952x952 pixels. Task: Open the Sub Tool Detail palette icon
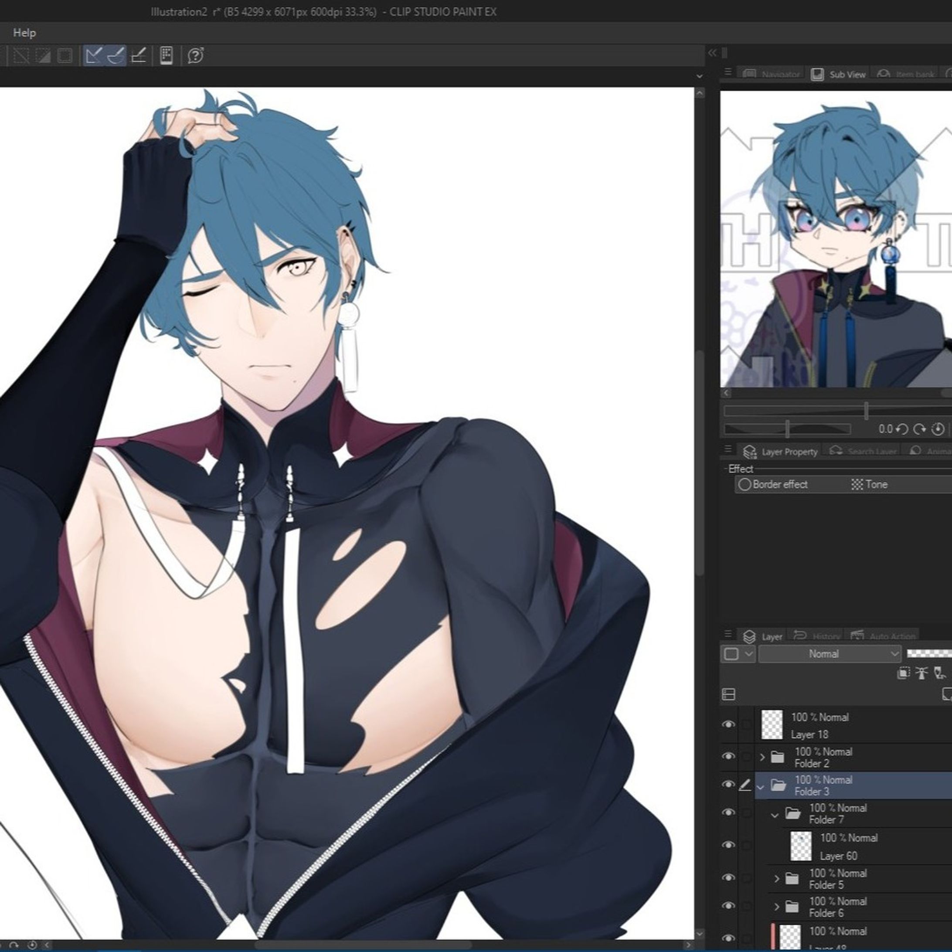(x=166, y=57)
